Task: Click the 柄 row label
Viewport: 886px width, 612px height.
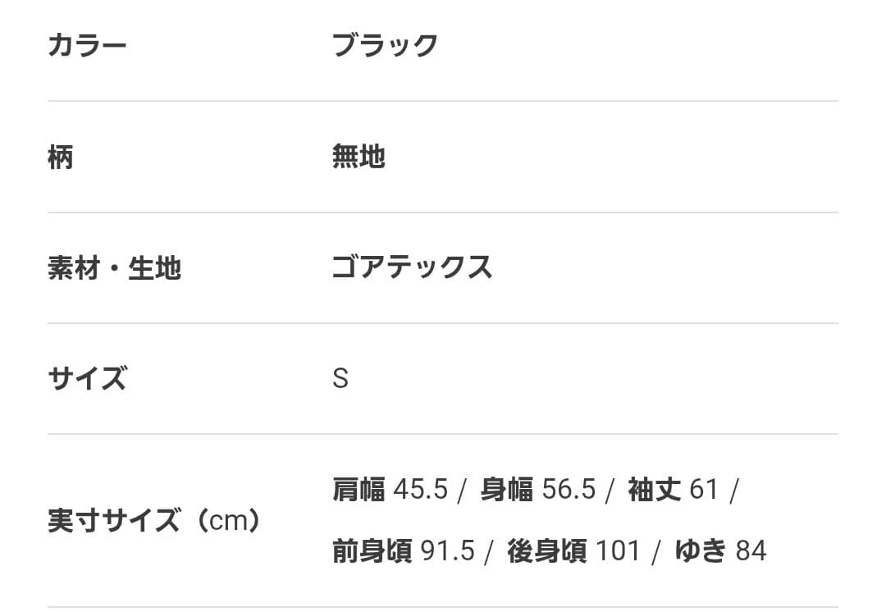Action: (x=61, y=156)
